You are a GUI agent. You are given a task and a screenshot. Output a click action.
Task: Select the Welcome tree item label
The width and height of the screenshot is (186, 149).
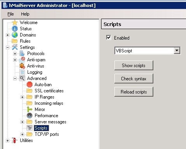click(29, 23)
